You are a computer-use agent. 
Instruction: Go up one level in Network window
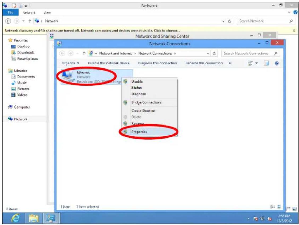coord(30,21)
